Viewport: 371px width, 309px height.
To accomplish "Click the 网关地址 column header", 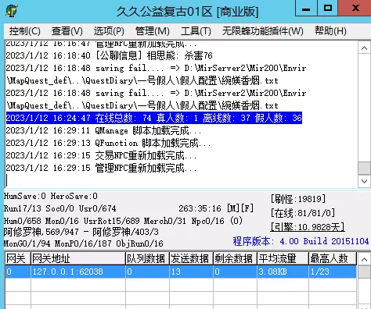I will tap(78, 258).
